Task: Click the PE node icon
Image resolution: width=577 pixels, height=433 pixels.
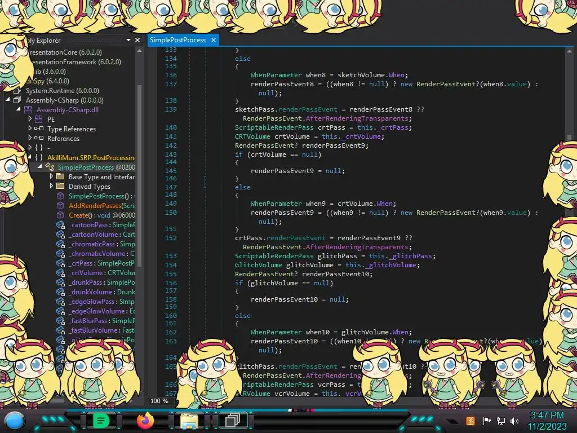Action: click(x=39, y=120)
